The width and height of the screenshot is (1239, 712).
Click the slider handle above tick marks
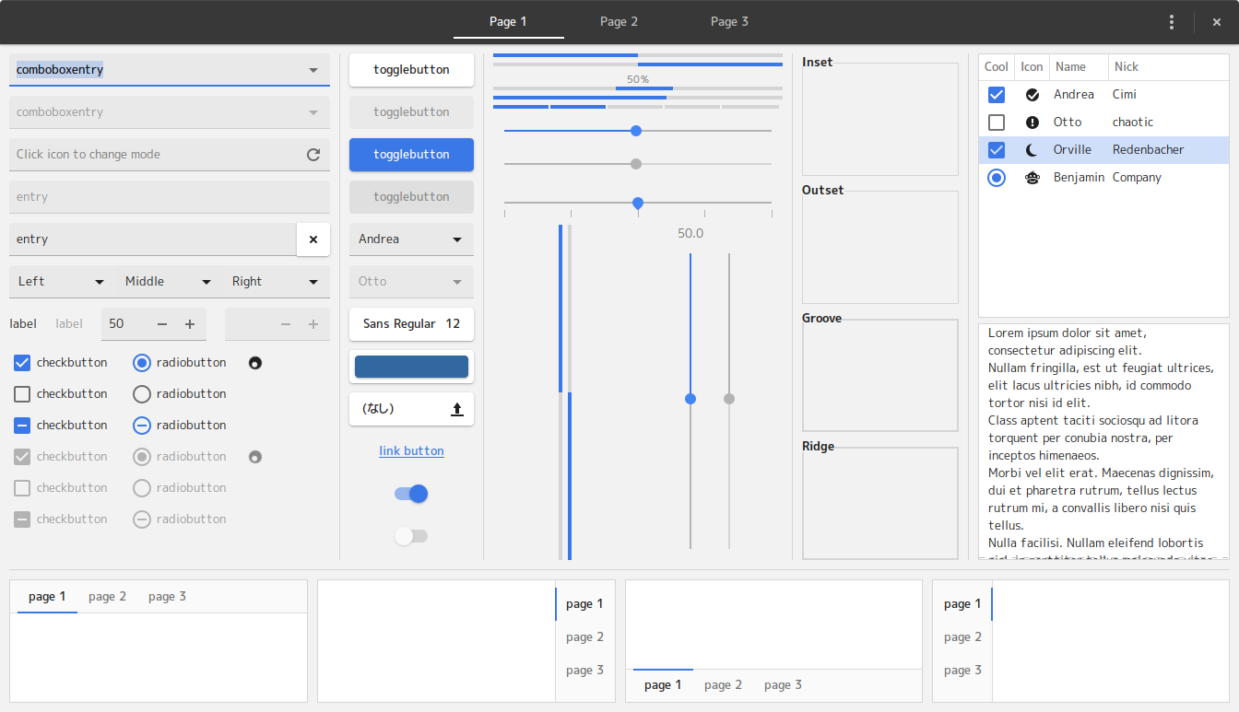tap(638, 203)
